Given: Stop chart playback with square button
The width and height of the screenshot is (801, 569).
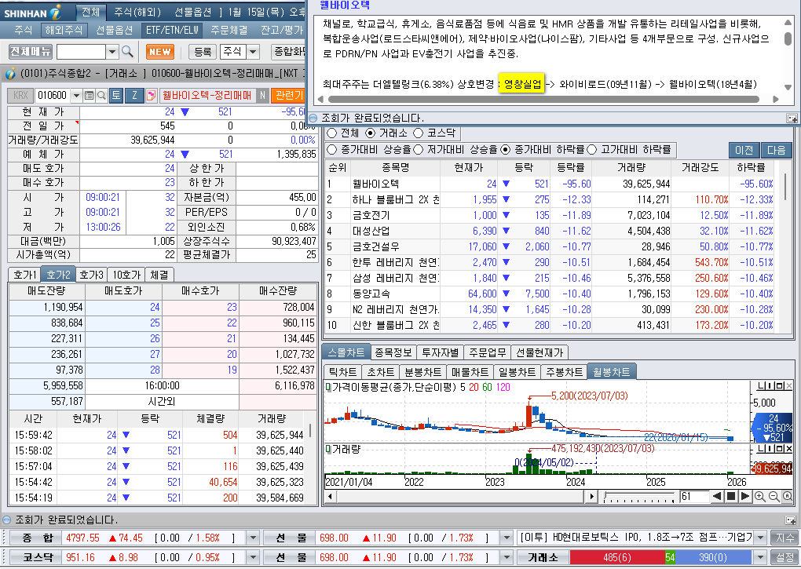Looking at the screenshot, I should pyautogui.click(x=731, y=496).
